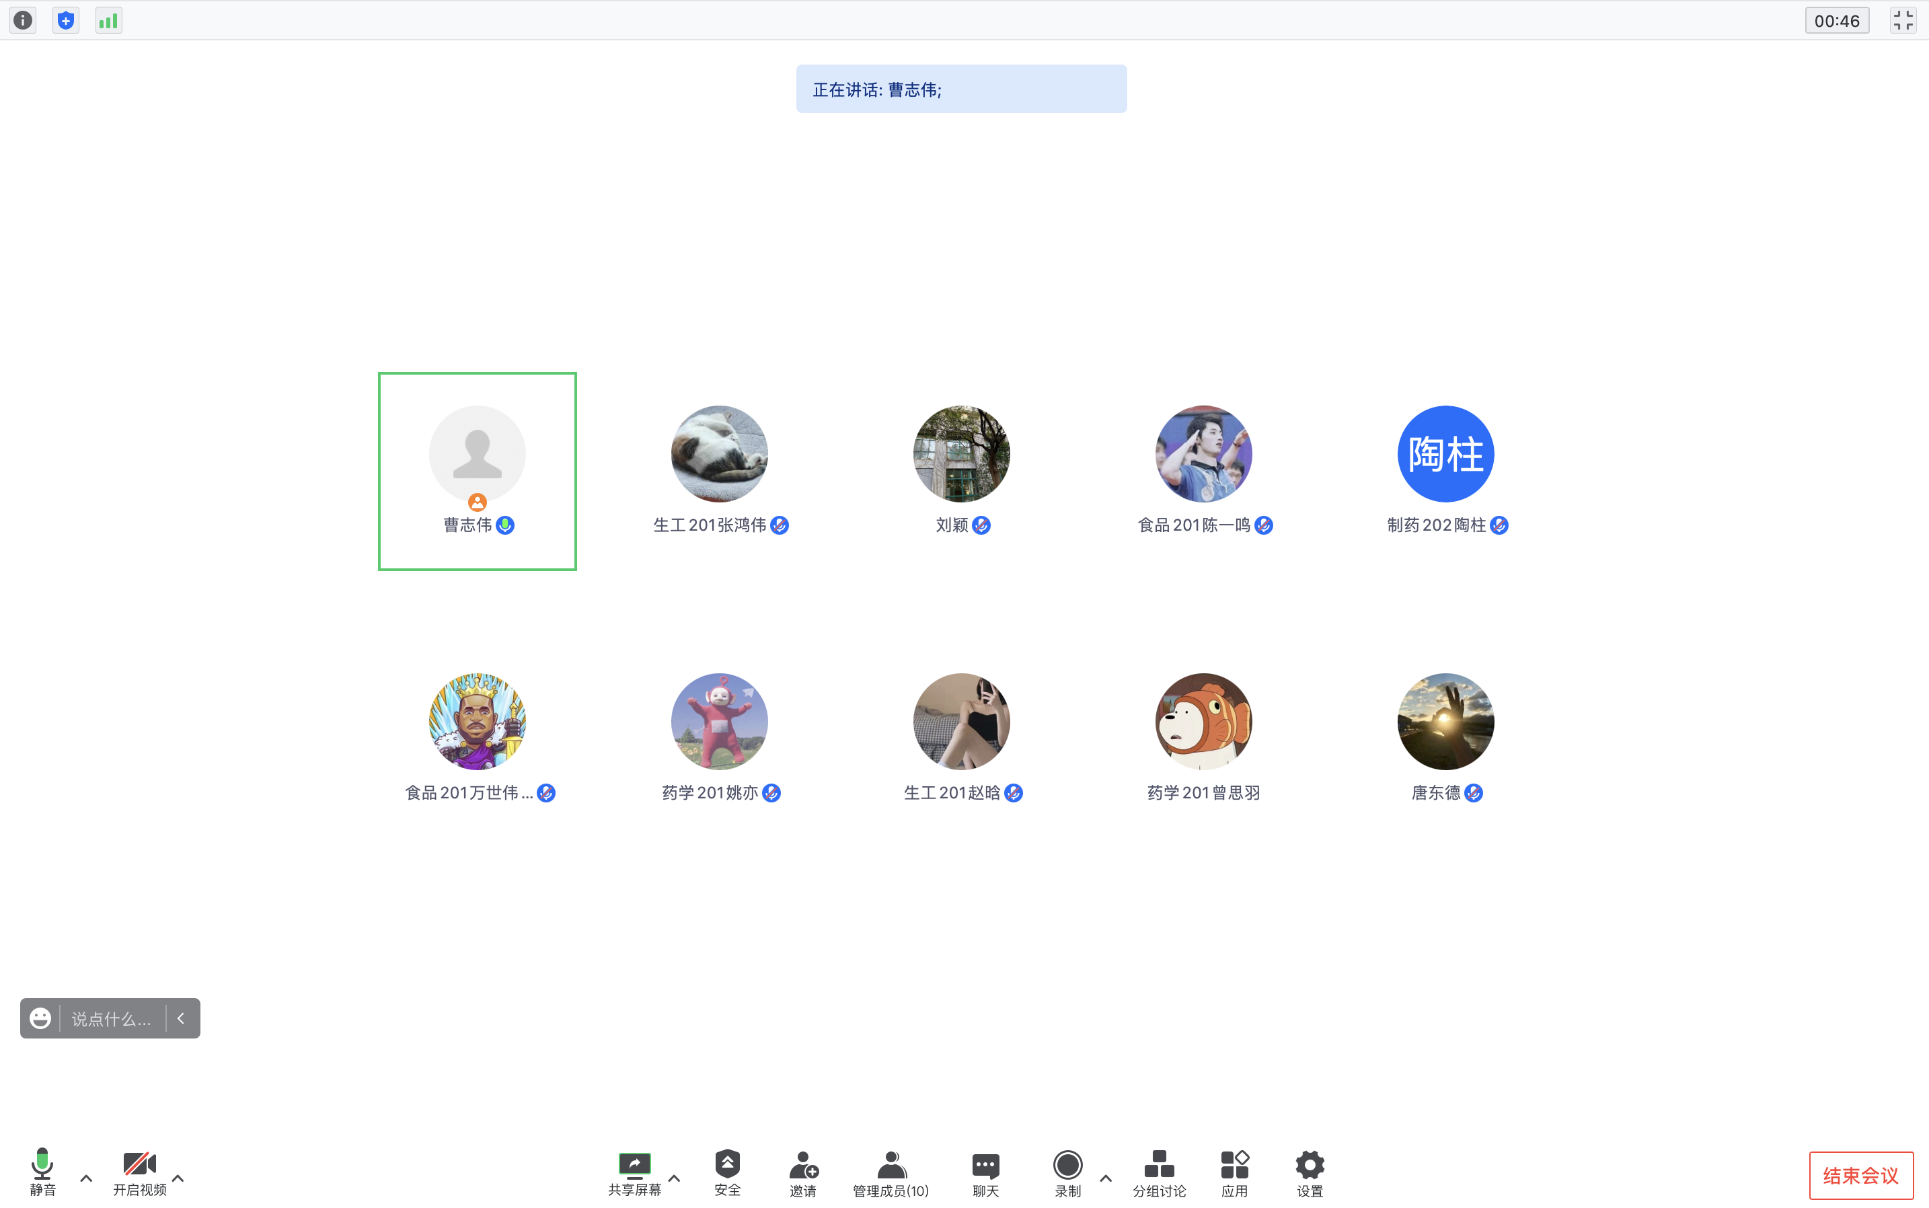This screenshot has height=1208, width=1929.
Task: Click the 说点什么... message input
Action: 112,1018
